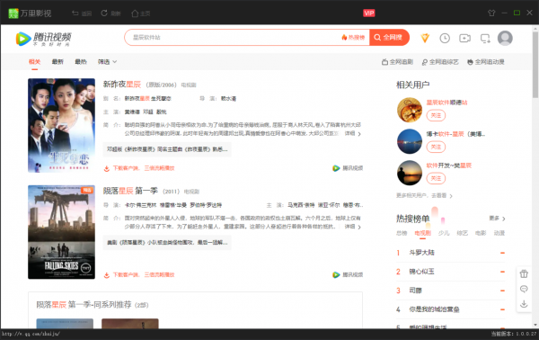Open third user's sunset avatar
Viewport: 539px width, 340px height.
(x=410, y=173)
